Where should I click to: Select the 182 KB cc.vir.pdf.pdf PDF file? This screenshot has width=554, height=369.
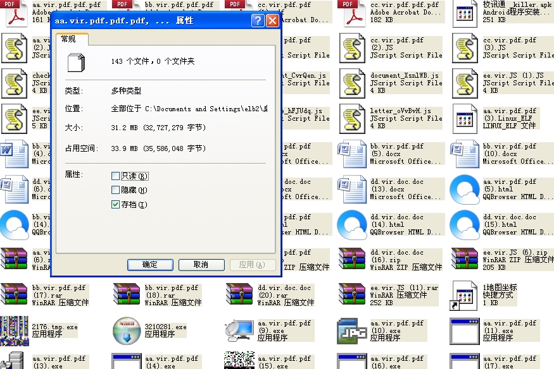tap(353, 13)
